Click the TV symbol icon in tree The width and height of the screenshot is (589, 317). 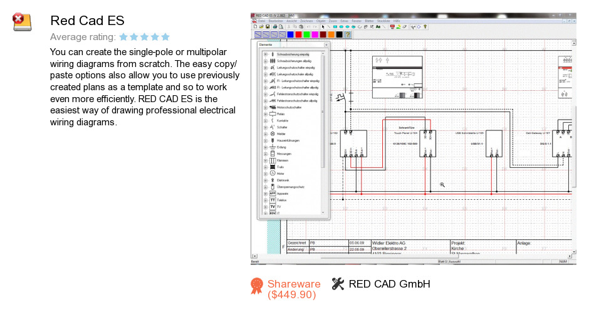point(273,207)
